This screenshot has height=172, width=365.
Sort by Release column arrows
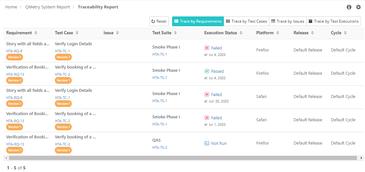point(312,33)
